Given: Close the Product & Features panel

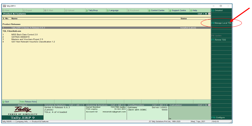Looking at the screenshot, I should pyautogui.click(x=209, y=13).
